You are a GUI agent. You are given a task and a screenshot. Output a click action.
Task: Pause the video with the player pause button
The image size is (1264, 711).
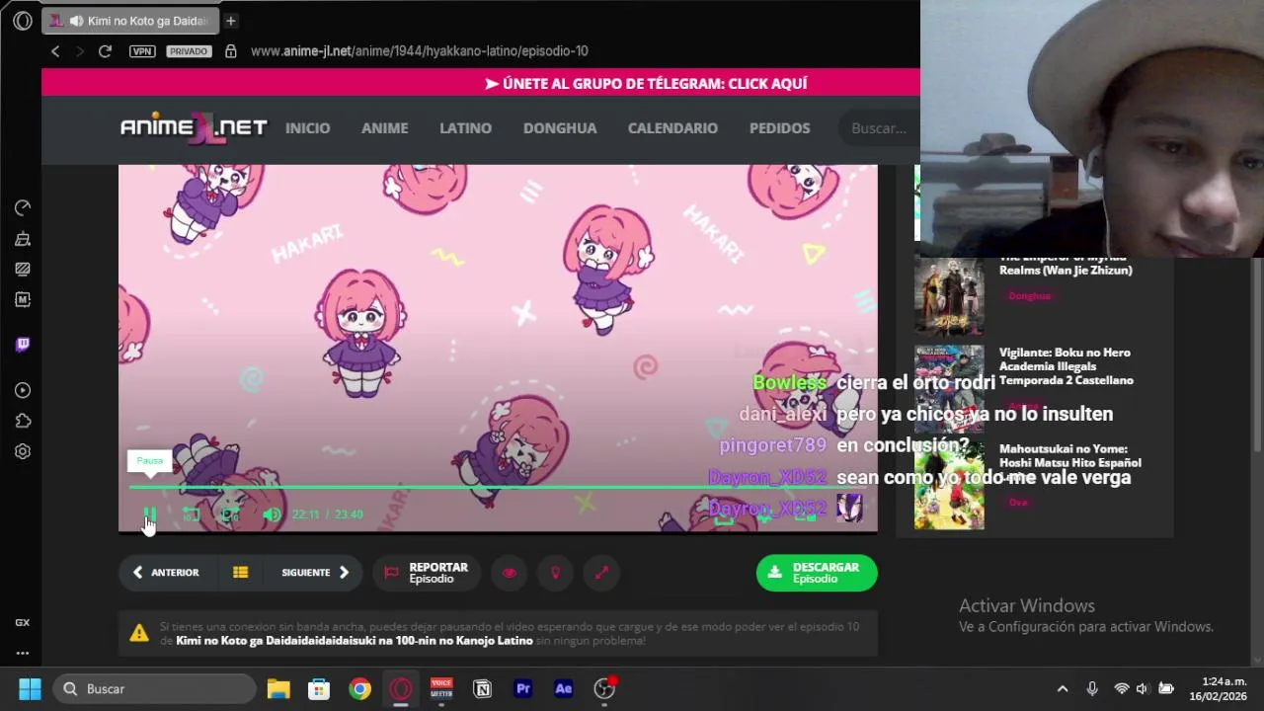[x=150, y=514]
